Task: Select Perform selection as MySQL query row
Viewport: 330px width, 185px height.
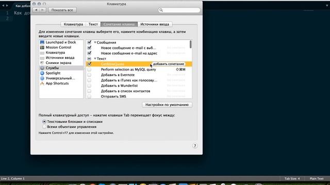Action: click(139, 69)
